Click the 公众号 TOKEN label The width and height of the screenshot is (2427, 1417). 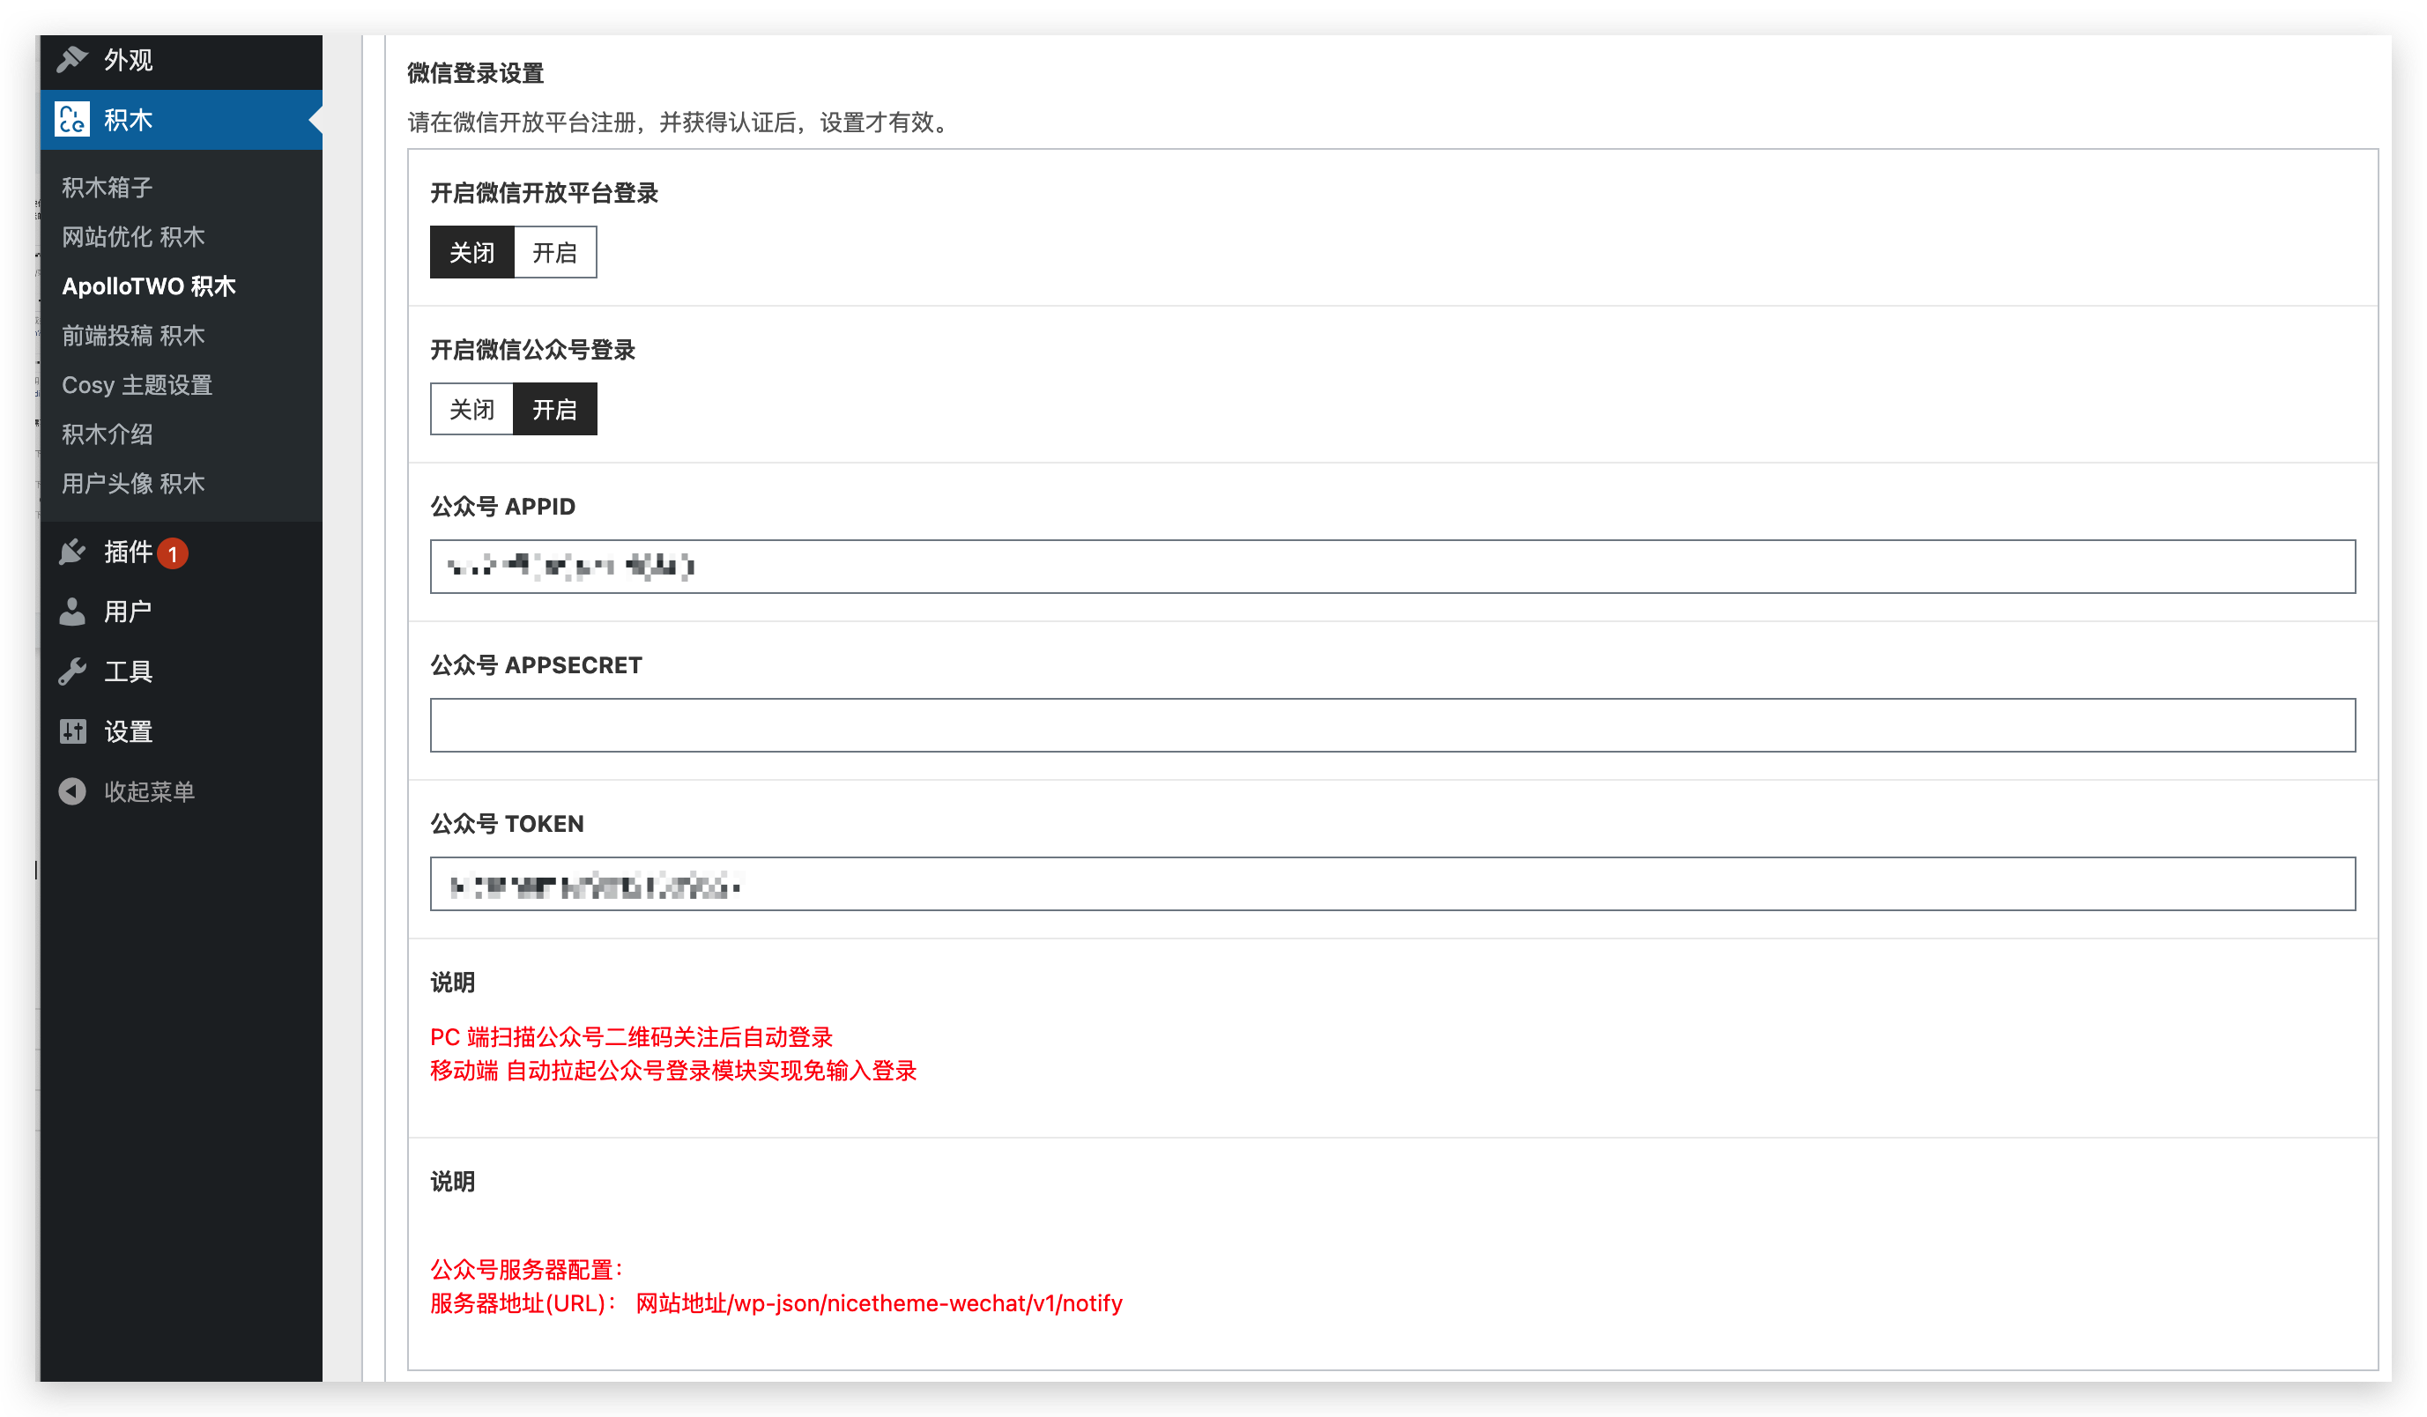click(x=508, y=825)
